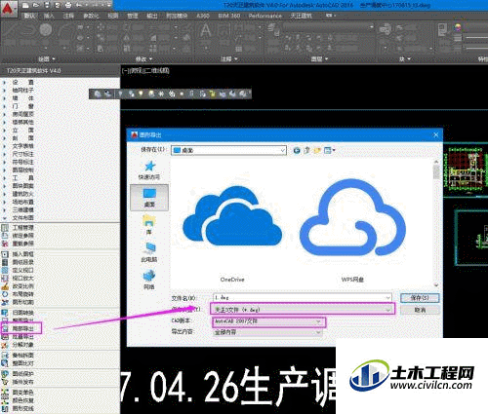Click the 改变比例 icon in sidebar
The width and height of the screenshot is (488, 414).
5,286
